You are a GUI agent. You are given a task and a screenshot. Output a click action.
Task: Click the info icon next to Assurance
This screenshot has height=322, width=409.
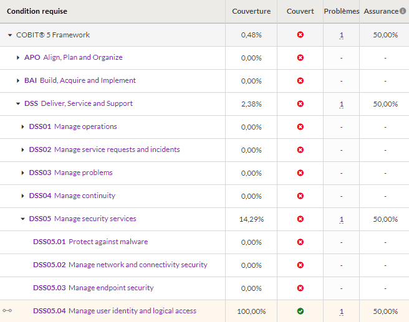pyautogui.click(x=403, y=11)
